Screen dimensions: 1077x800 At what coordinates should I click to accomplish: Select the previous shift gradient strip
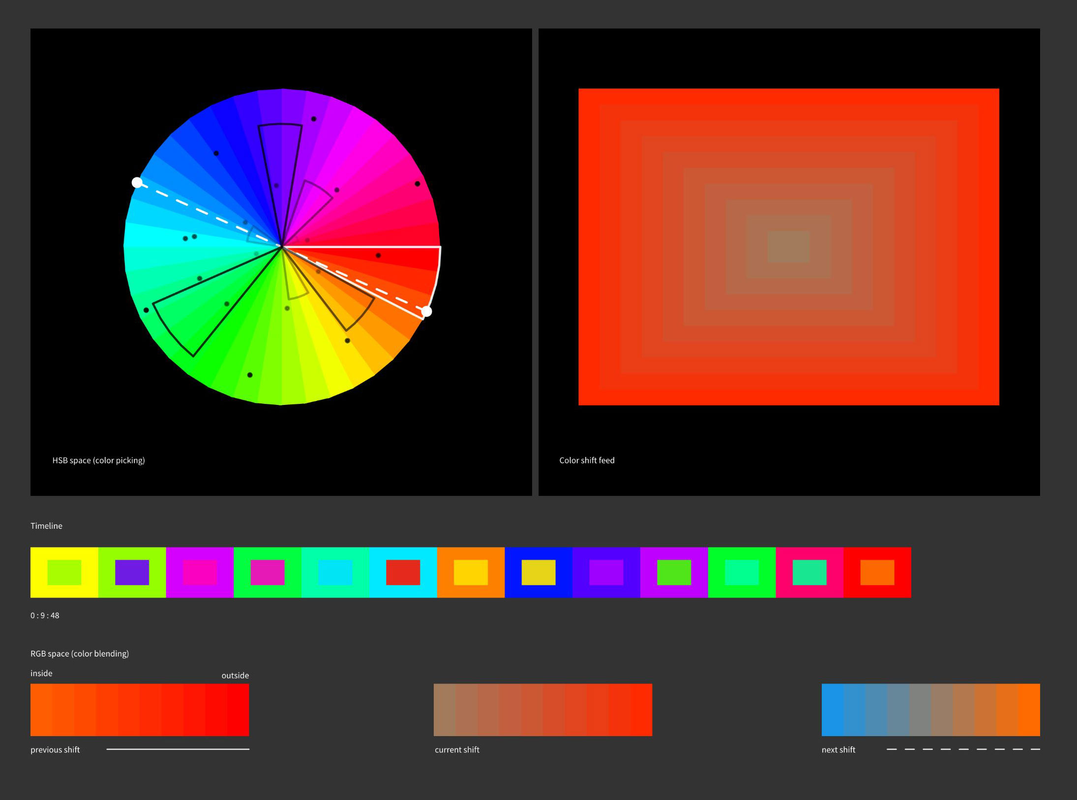click(140, 710)
